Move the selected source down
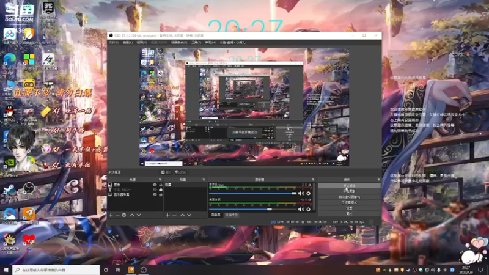Screen dimensions: 489x275 pos(139,215)
